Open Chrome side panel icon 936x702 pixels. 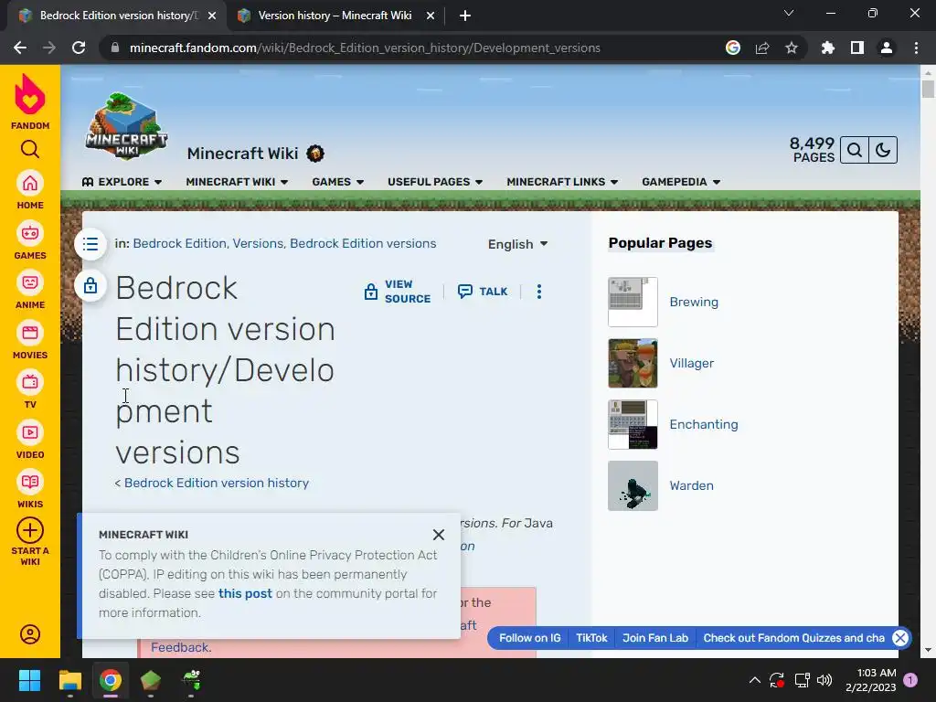[857, 48]
